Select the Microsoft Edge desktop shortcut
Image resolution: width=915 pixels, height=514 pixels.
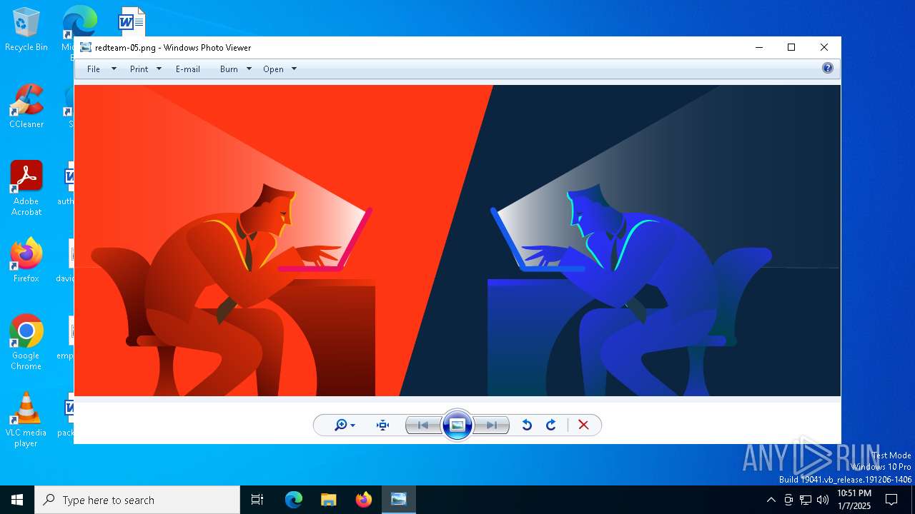[78, 21]
